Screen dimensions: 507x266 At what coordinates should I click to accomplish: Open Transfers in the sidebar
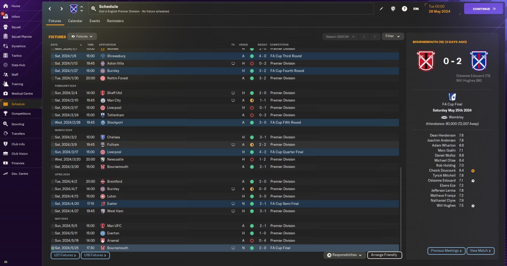[18, 134]
